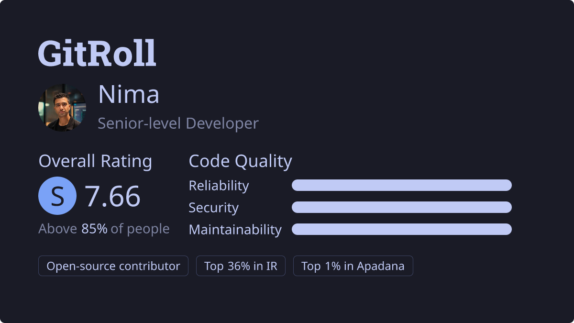This screenshot has width=574, height=323.
Task: Click the Above 85% of people text
Action: pos(104,229)
